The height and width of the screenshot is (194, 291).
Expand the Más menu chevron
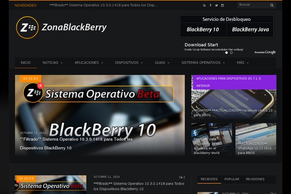[247, 63]
